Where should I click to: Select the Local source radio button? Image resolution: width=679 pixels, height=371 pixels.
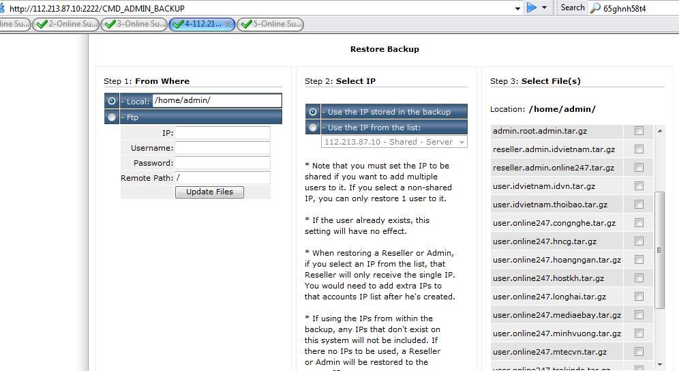112,101
